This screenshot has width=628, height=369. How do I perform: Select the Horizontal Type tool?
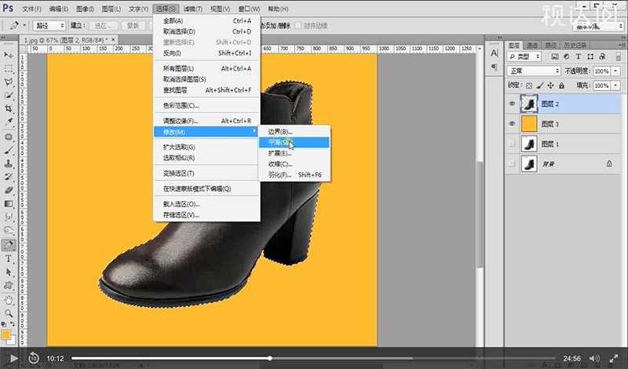tap(9, 259)
